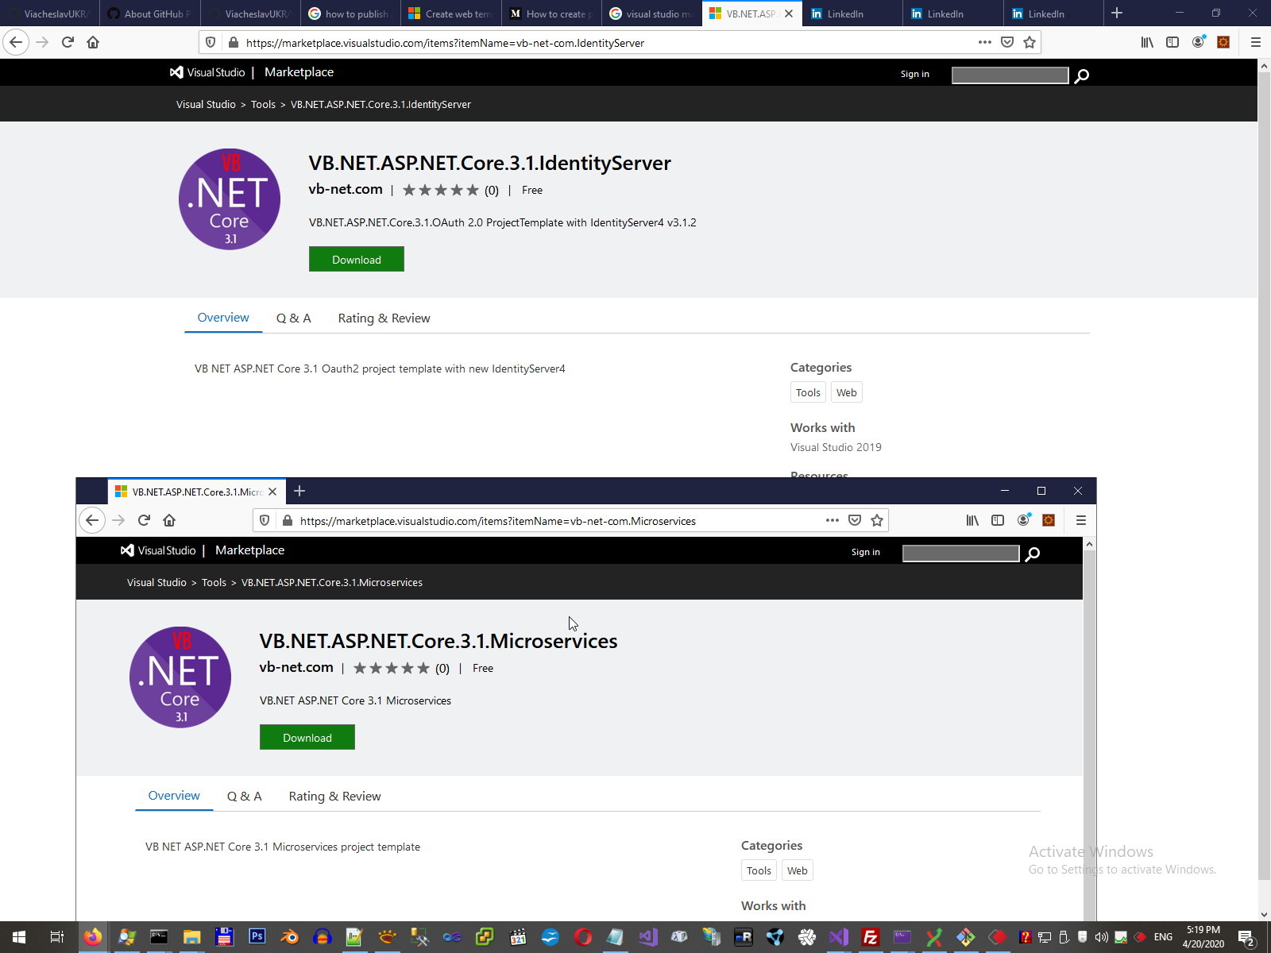1271x953 pixels.
Task: Open vb-net.com publisher link on the Microservices page
Action: [x=296, y=667]
